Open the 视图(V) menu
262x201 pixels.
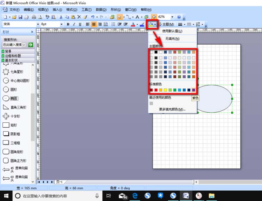point(43,10)
